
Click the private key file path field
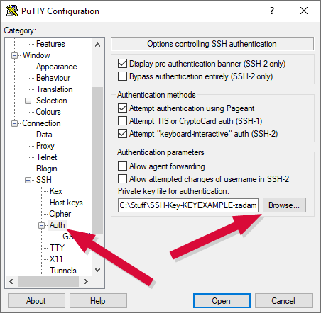188,205
